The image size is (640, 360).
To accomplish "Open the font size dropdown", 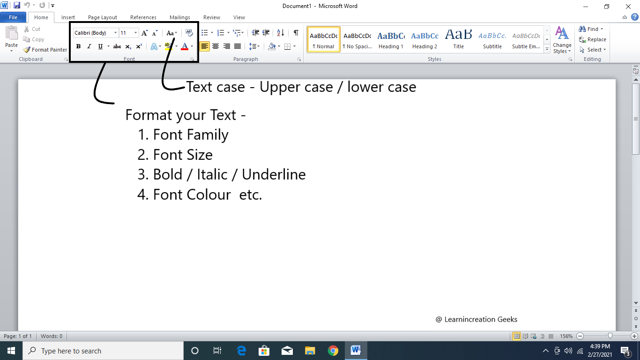I will (x=136, y=33).
